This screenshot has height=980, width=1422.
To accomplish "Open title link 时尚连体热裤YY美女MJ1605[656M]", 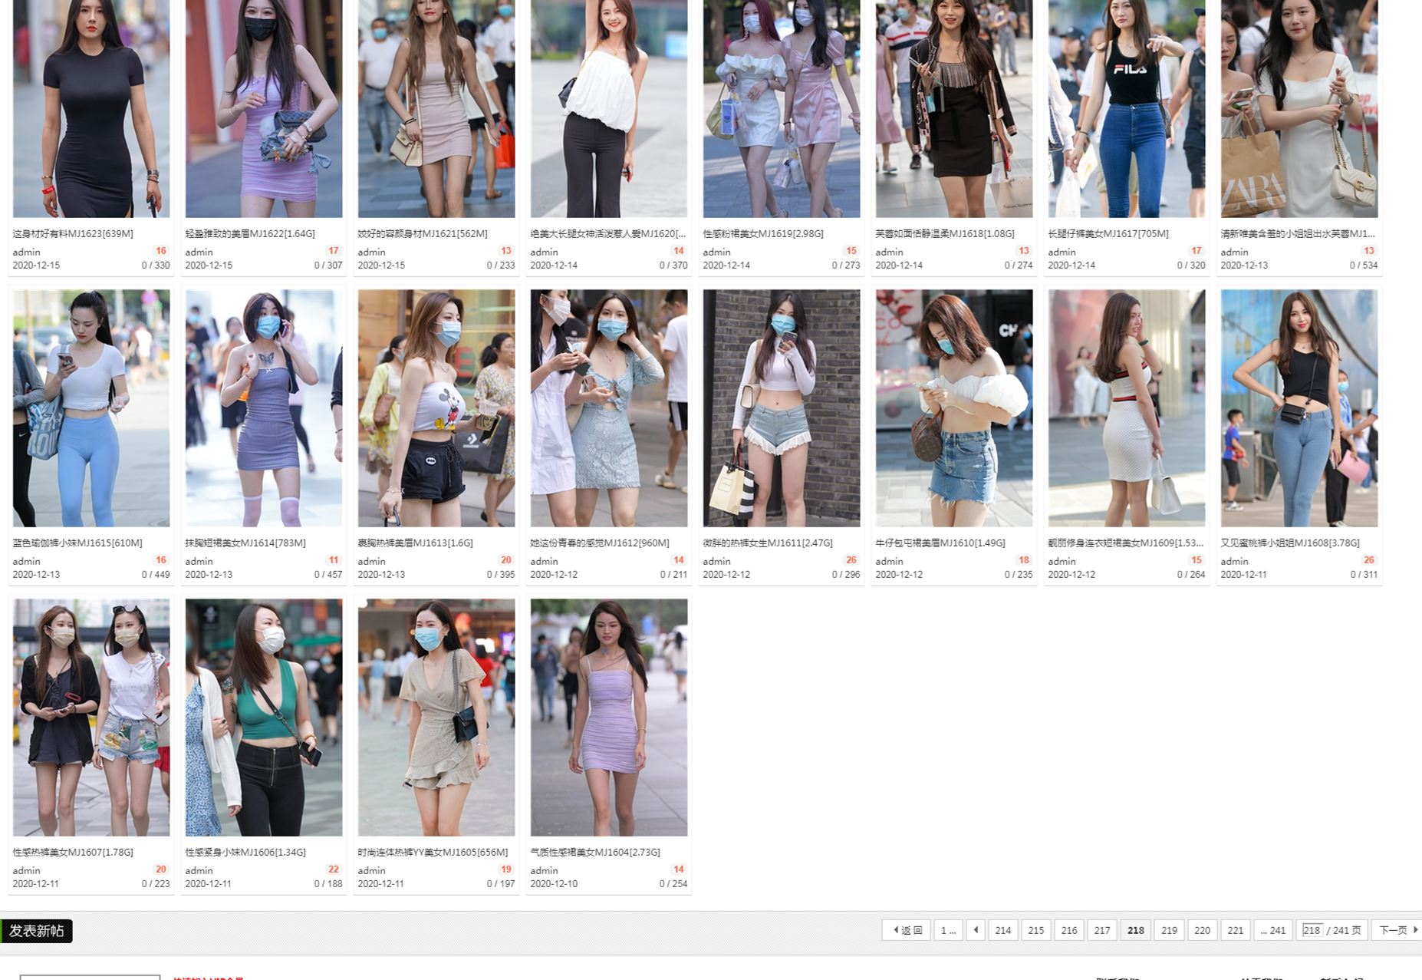I will coord(433,852).
